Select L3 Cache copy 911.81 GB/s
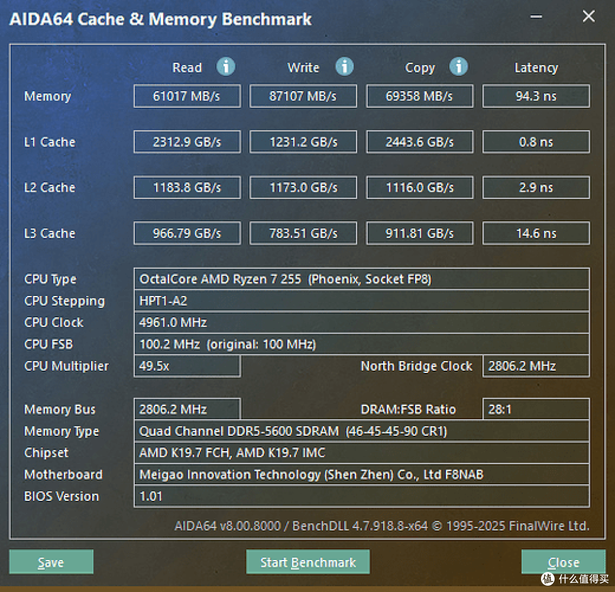Image resolution: width=615 pixels, height=592 pixels. pos(420,233)
